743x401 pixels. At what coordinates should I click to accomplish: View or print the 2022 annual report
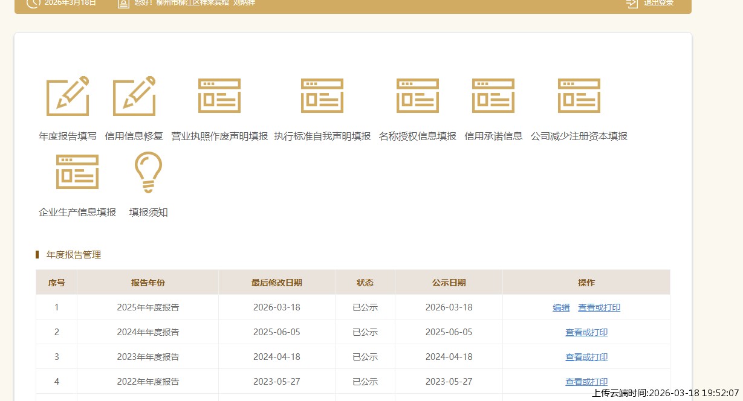586,382
